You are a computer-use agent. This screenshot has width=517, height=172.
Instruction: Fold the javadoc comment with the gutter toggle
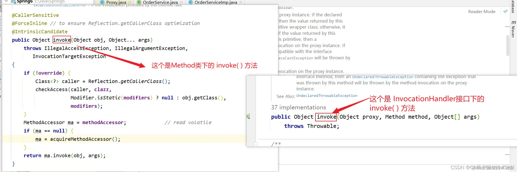tap(256, 144)
